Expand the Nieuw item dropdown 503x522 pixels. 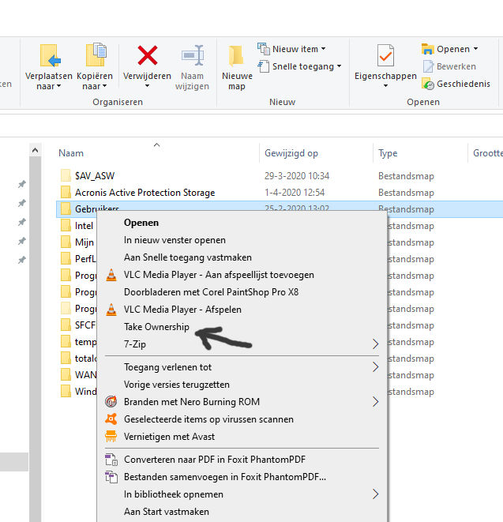(291, 49)
